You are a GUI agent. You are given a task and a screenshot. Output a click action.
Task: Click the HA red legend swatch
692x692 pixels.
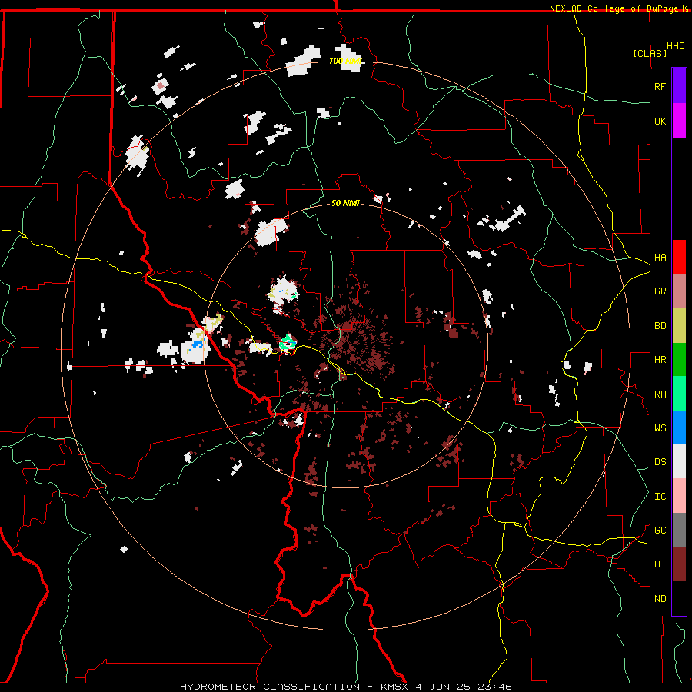679,257
